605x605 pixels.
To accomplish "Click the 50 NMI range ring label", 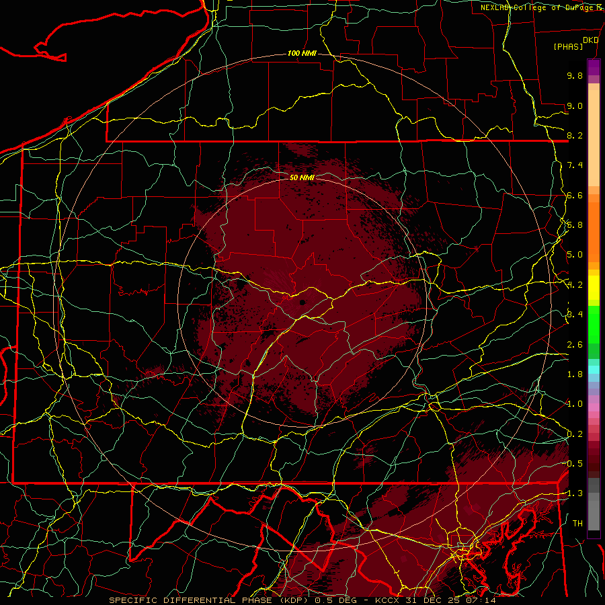I will (x=302, y=177).
